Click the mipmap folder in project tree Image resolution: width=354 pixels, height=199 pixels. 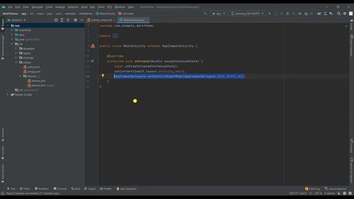27,57
